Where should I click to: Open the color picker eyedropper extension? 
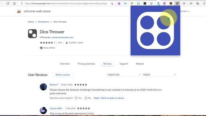pos(158,4)
